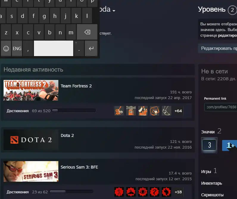Viewport: 237px width, 199px height.
Task: Open the dropdown arrow next to the profile name
Action: click(114, 11)
